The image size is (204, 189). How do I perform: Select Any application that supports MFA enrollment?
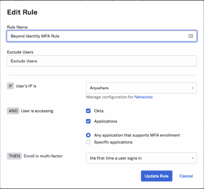(x=88, y=135)
